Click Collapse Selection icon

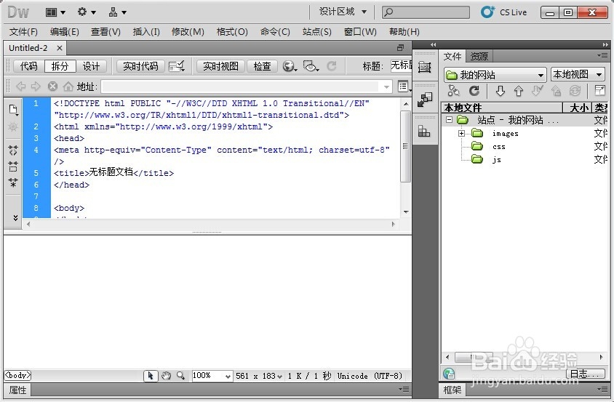point(13,166)
